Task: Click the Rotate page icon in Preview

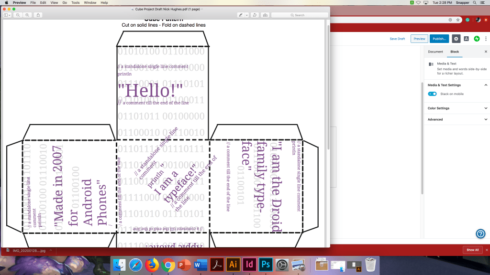Action: click(255, 15)
